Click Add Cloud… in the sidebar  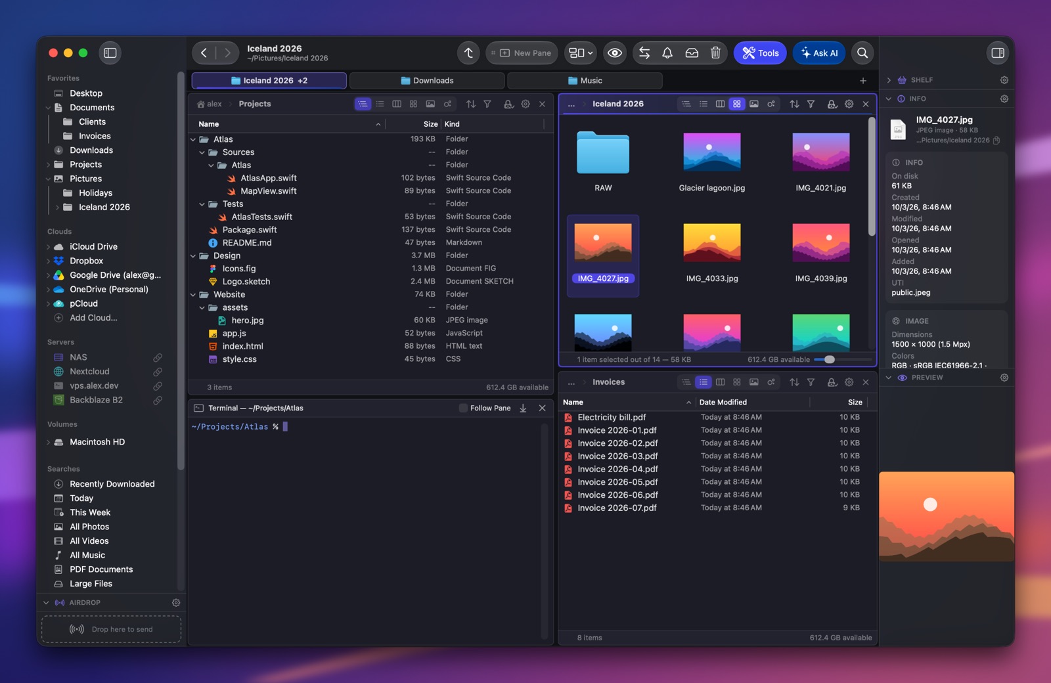click(x=93, y=318)
